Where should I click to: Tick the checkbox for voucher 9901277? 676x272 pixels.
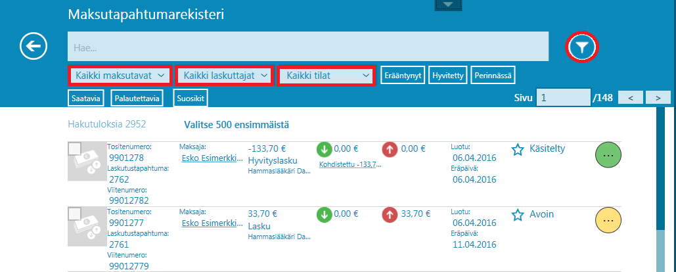coord(75,214)
